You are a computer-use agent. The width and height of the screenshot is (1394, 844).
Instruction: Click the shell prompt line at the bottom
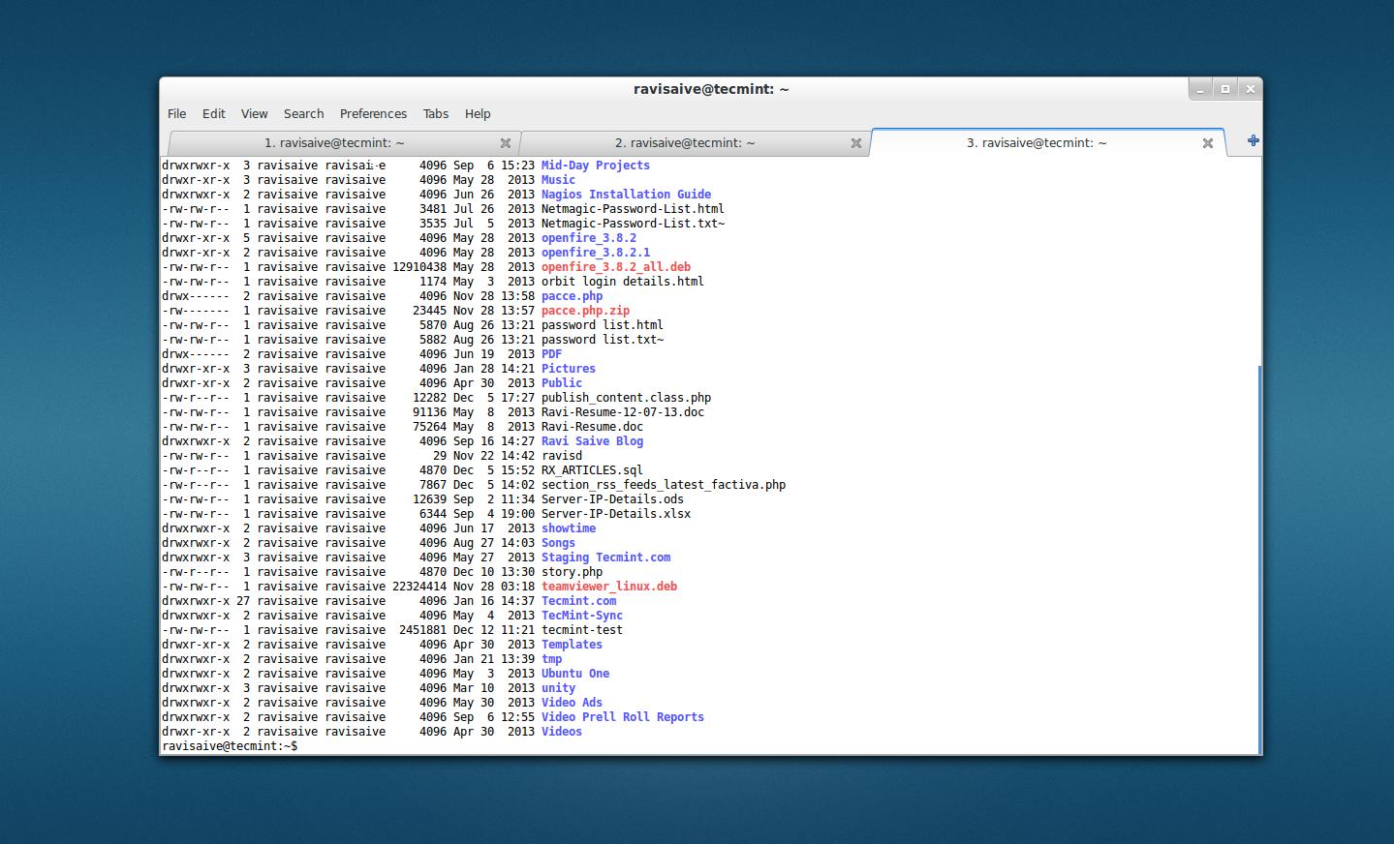(x=230, y=745)
